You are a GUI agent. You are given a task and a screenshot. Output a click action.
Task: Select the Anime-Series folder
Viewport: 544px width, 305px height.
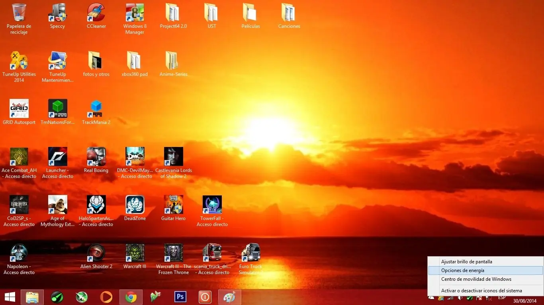click(173, 64)
